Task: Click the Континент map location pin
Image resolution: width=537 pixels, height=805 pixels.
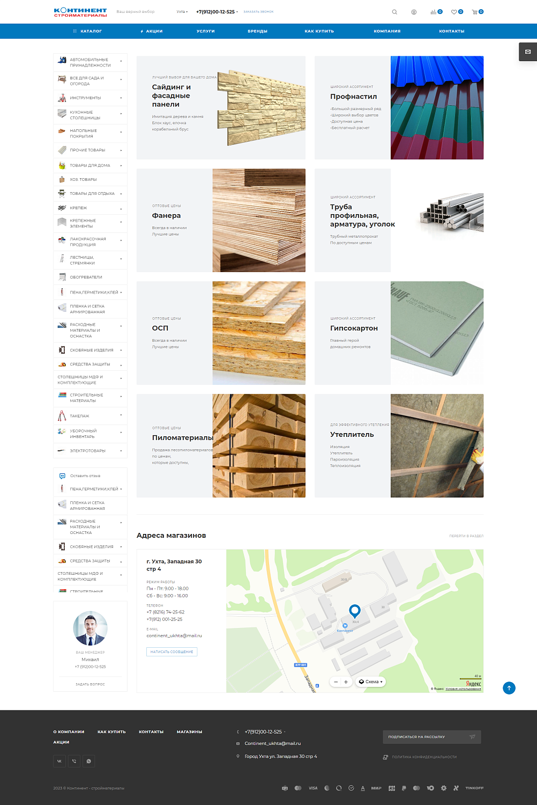Action: point(355,612)
